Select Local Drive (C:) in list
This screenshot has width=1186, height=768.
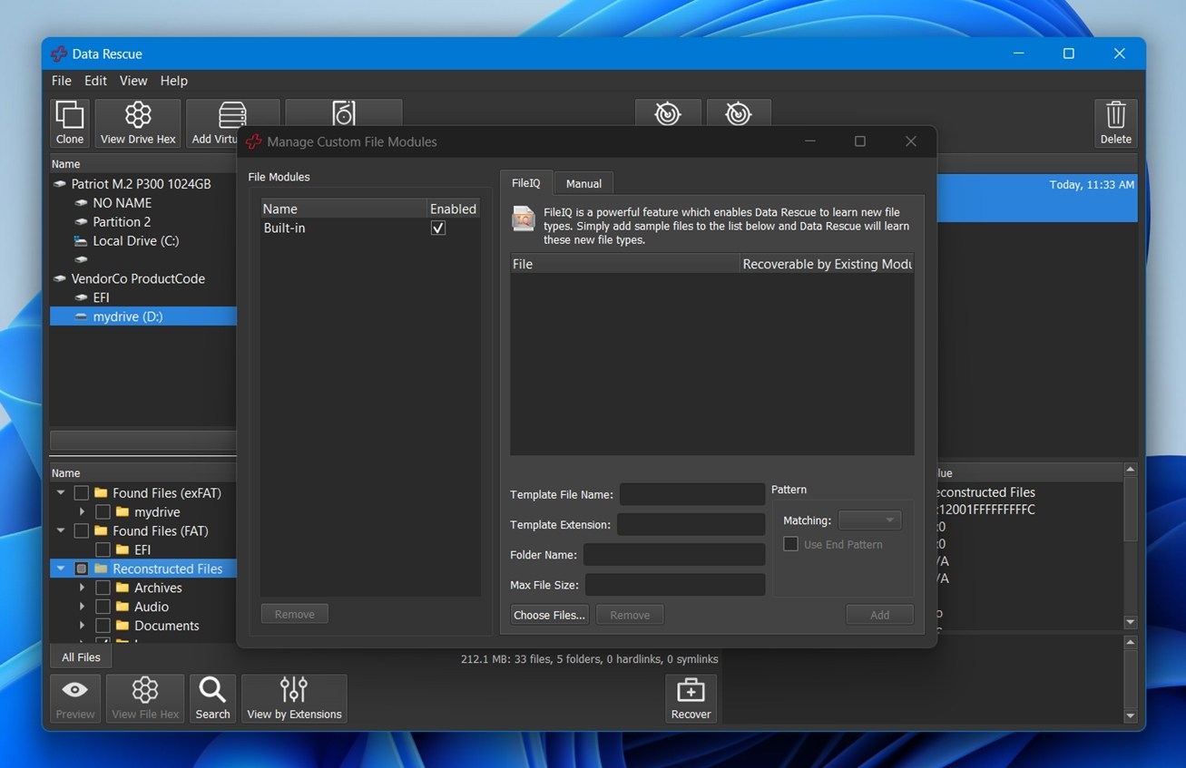tap(135, 241)
